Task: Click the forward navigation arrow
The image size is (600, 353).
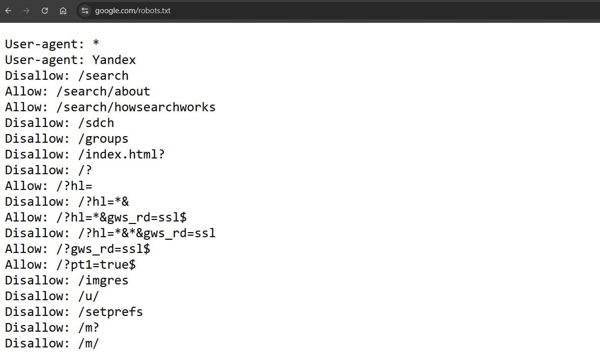Action: 26,10
